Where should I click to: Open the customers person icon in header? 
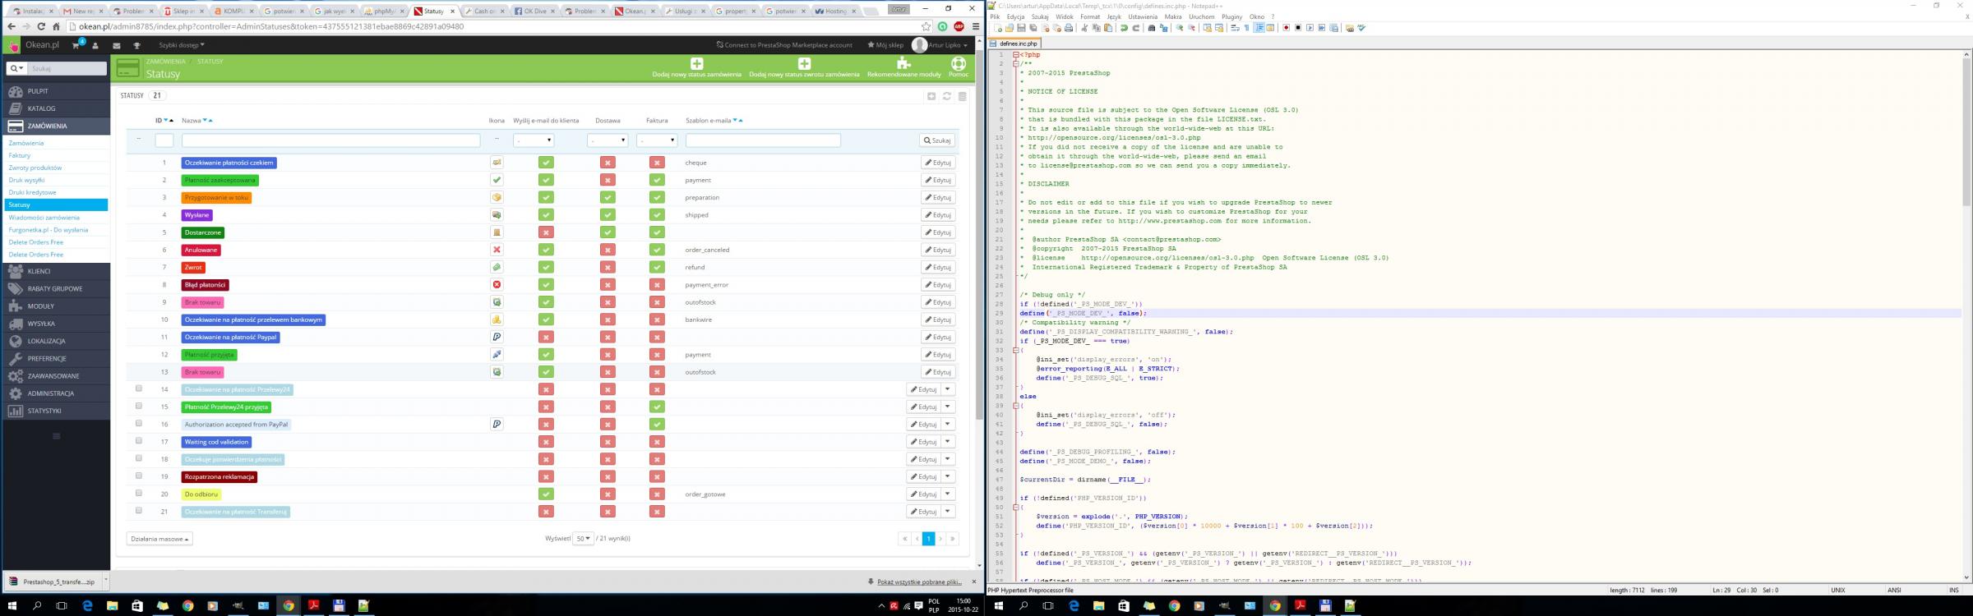pos(95,45)
